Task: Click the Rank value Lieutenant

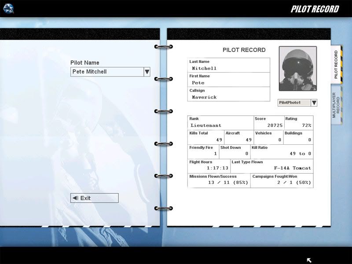Action: click(x=206, y=125)
